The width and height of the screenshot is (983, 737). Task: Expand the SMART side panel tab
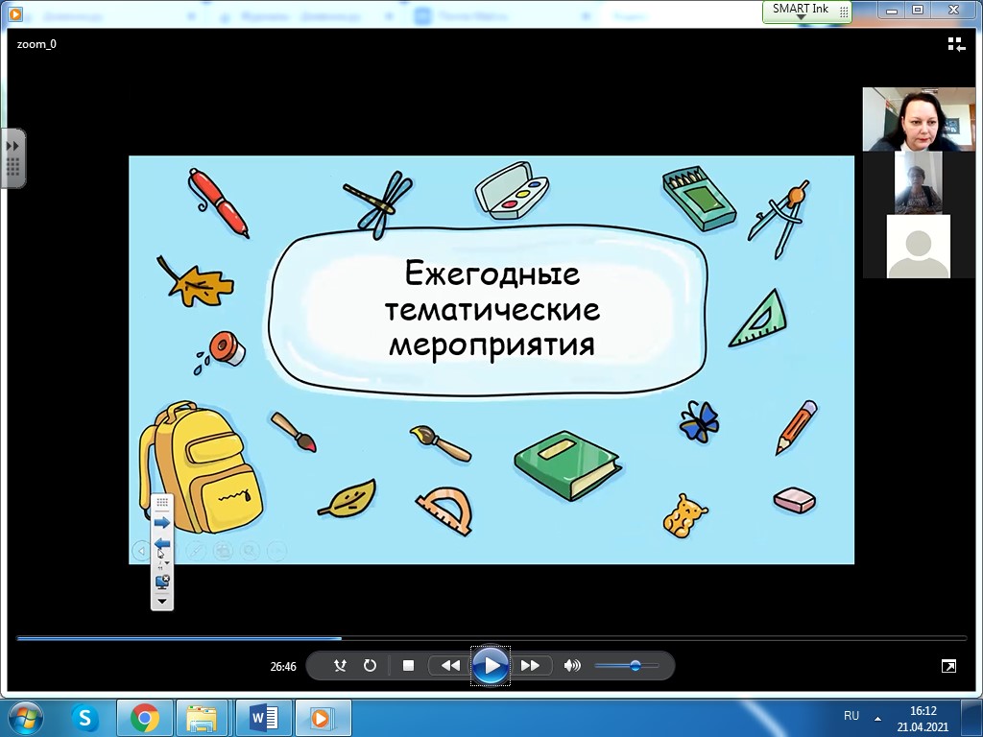click(12, 157)
